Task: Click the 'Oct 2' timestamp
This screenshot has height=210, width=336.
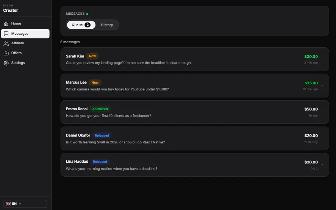Action: [314, 168]
